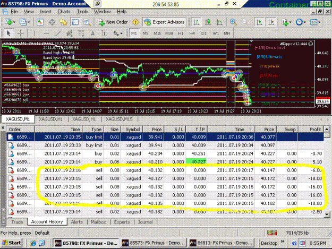
Task: Click the zoom out magnifier icon
Action: coord(244,22)
